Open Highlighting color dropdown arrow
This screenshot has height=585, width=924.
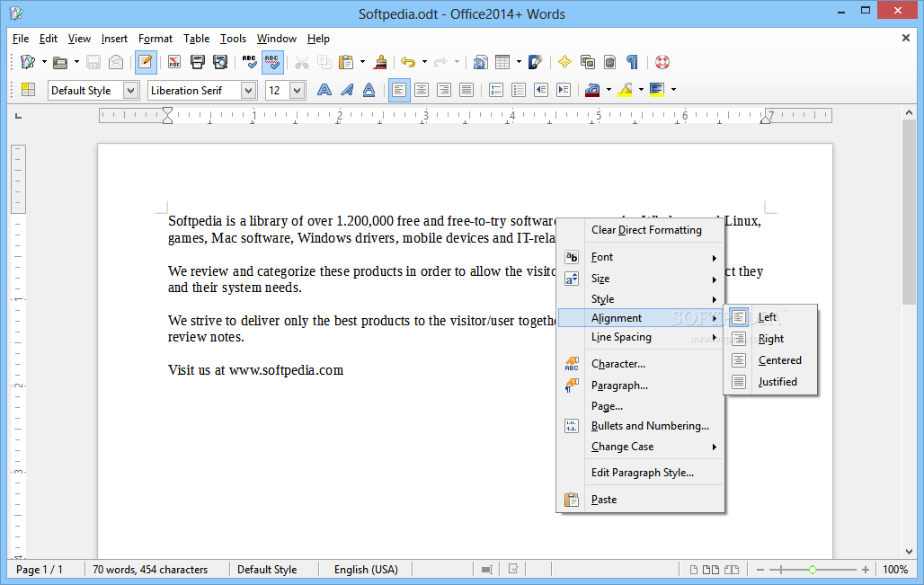point(641,90)
